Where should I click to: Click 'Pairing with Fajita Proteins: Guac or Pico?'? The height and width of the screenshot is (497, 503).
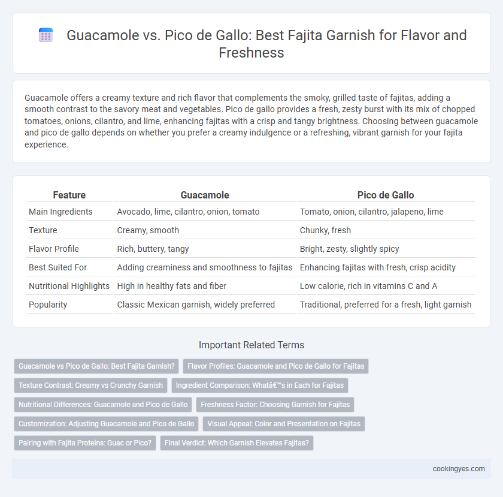click(x=84, y=443)
